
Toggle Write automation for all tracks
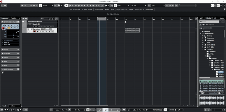(34, 6)
